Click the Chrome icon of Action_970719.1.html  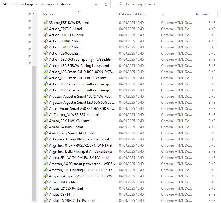tap(46, 29)
